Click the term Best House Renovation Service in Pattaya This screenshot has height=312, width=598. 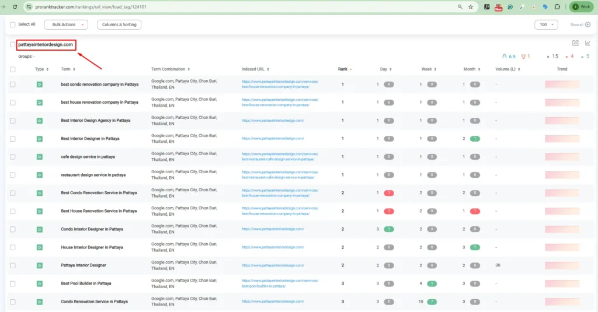(x=99, y=211)
